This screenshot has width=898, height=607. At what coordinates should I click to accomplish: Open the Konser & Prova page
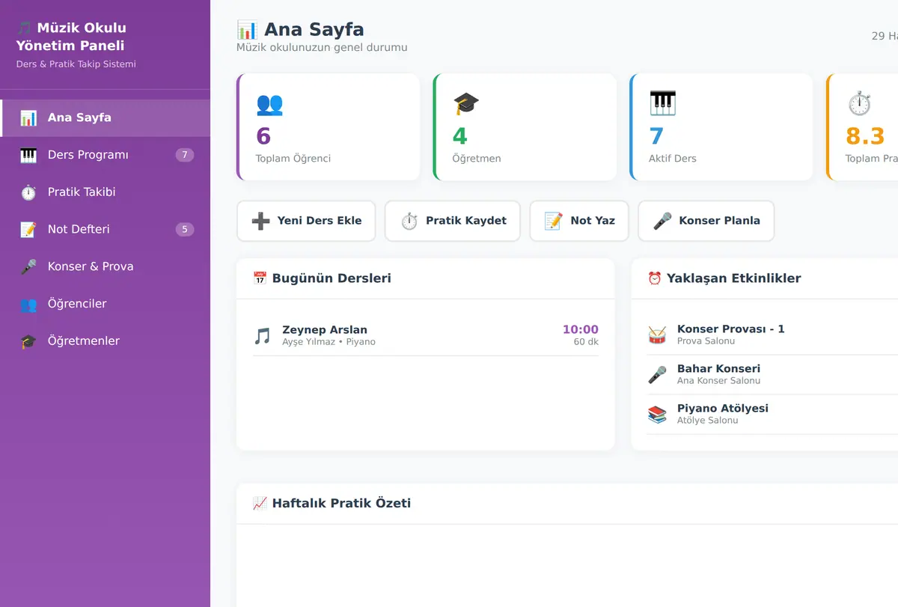coord(106,266)
